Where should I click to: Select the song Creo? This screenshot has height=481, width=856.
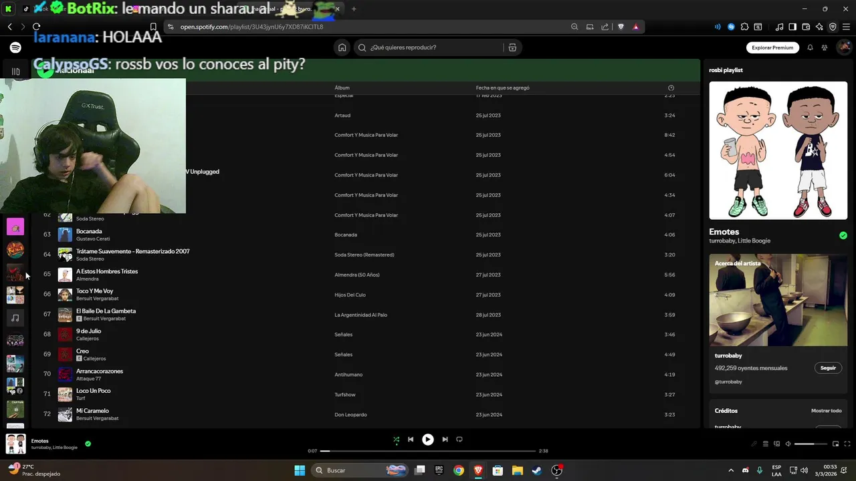click(82, 351)
